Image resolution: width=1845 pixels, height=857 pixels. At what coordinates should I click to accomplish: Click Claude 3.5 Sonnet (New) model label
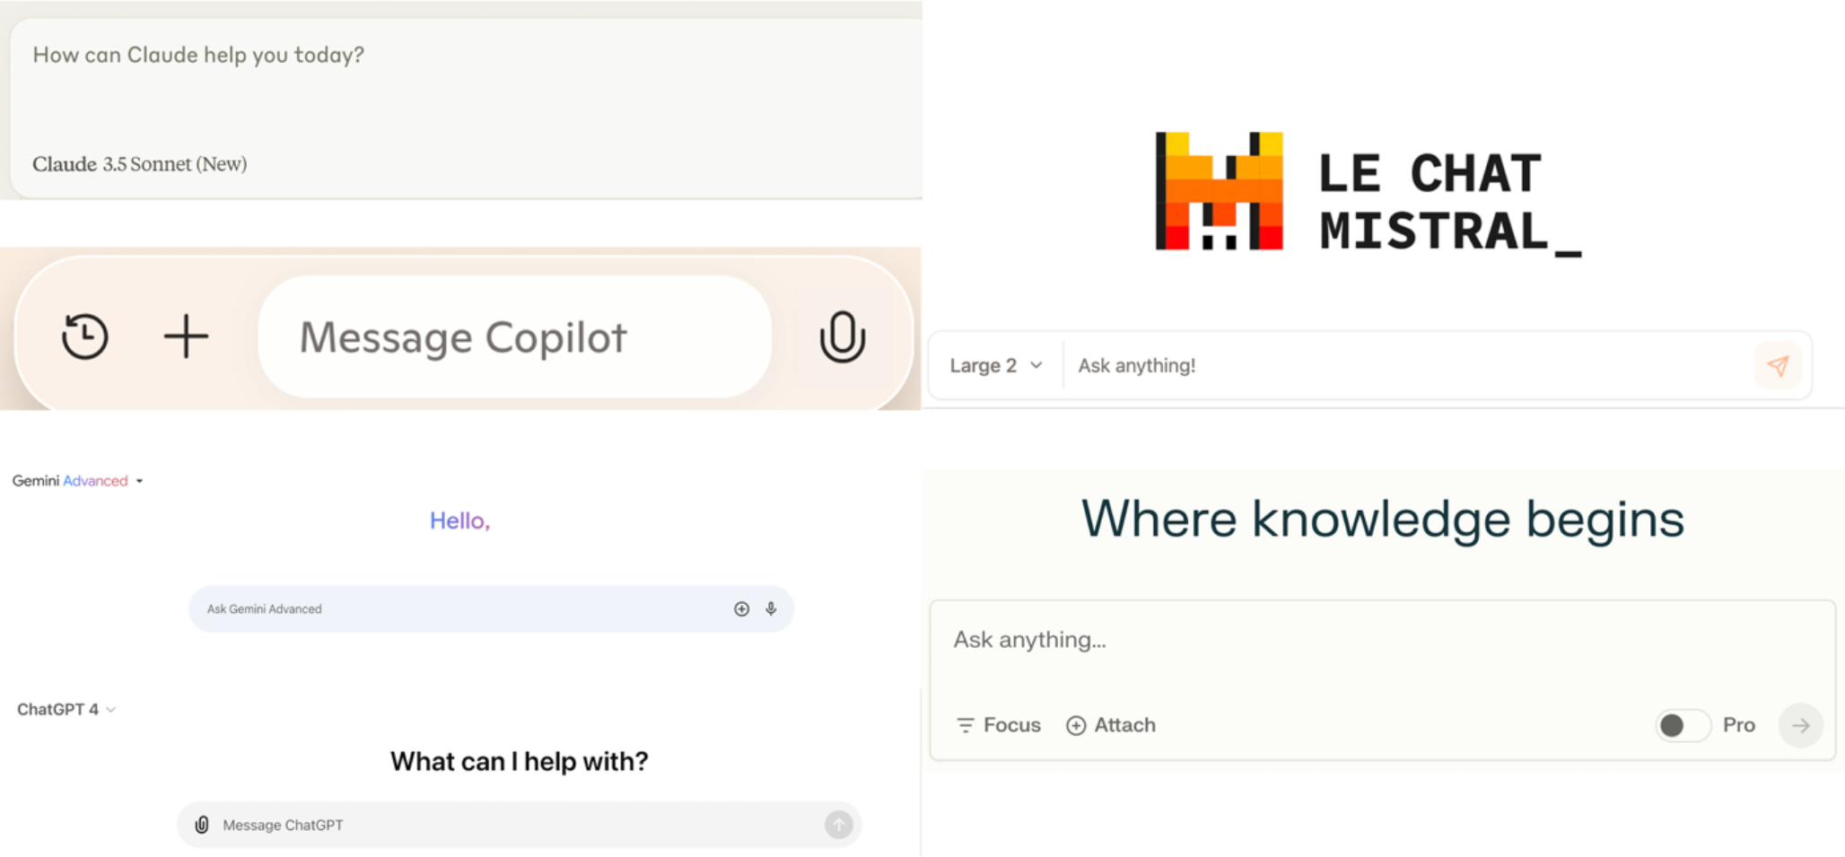(x=139, y=164)
